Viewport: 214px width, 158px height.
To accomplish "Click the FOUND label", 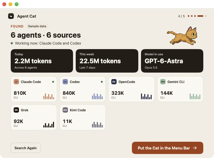I will [x=17, y=26].
